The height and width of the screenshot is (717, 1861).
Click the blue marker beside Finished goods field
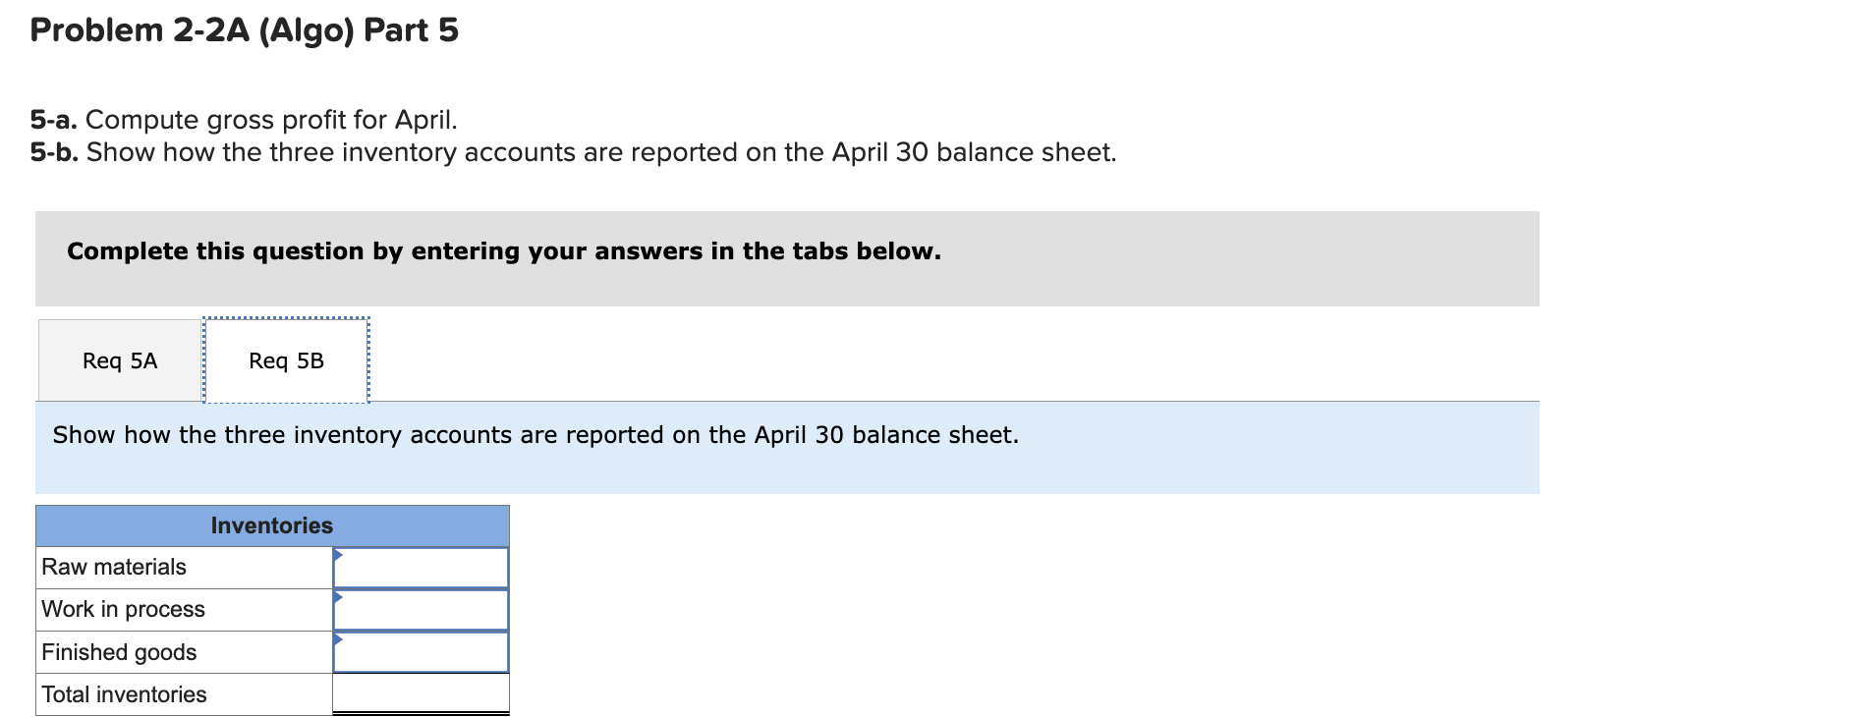(x=339, y=638)
